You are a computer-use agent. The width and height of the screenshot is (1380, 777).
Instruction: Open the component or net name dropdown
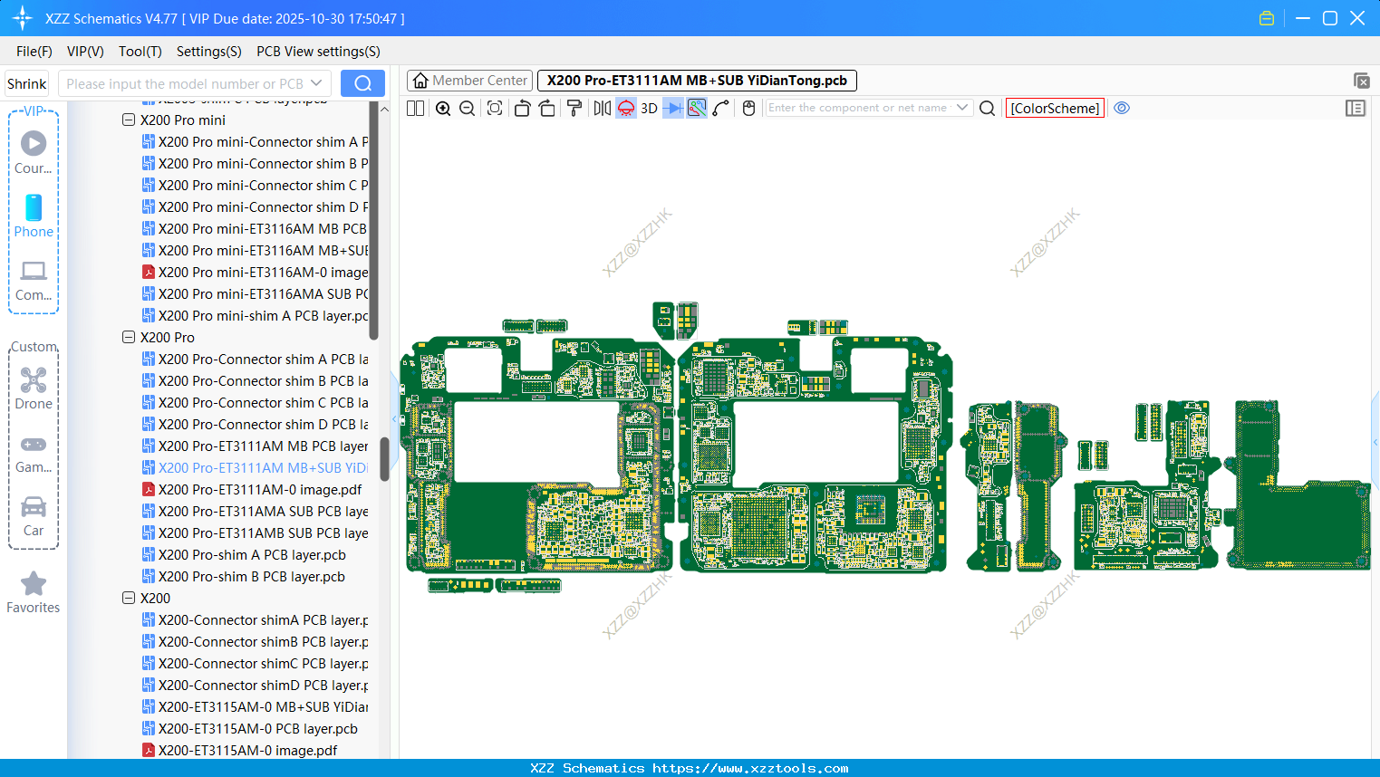[x=962, y=108]
